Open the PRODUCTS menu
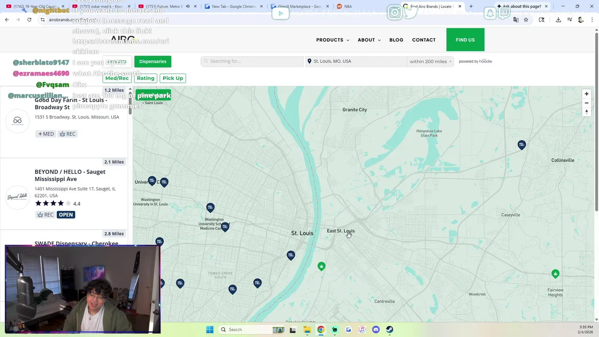 pos(332,40)
